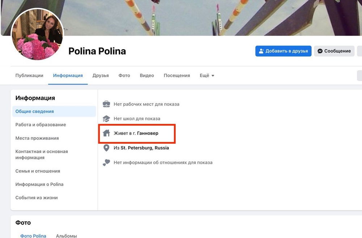Click the location pin icon

[106, 148]
